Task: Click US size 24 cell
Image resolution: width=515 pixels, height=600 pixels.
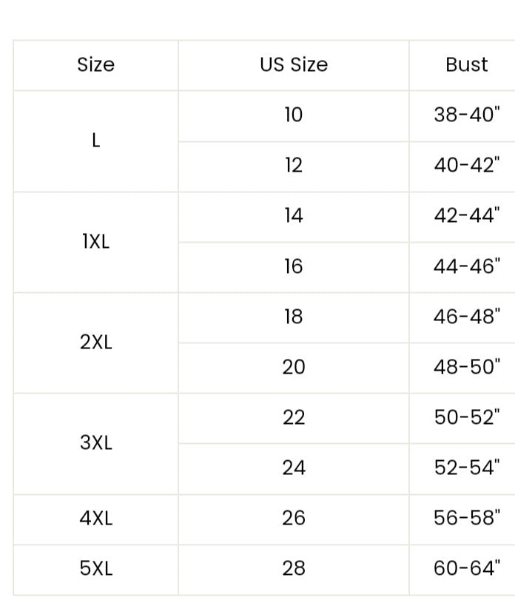Action: (x=293, y=468)
